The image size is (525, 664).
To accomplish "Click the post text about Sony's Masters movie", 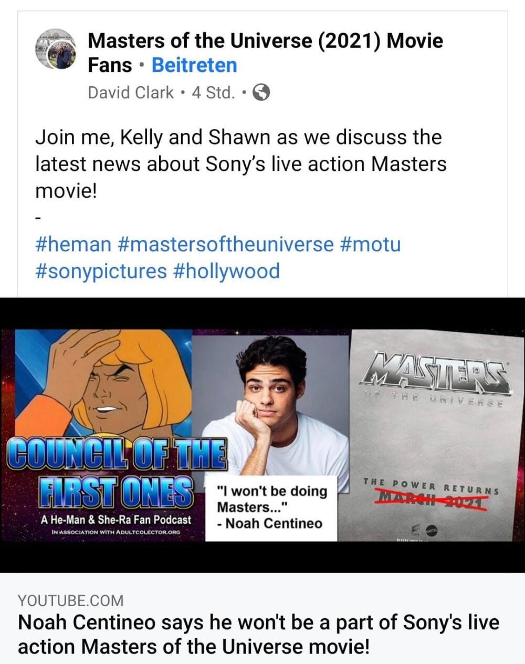I will [241, 164].
